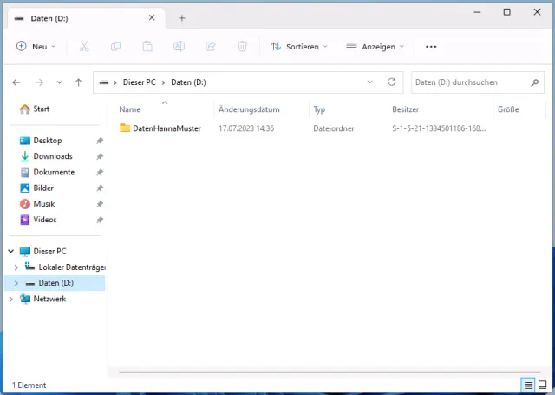The width and height of the screenshot is (555, 395).
Task: Navigate up one folder level
Action: pos(79,82)
